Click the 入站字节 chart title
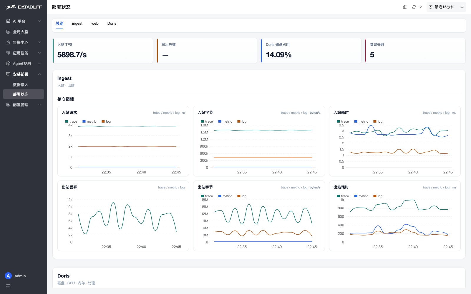 (x=205, y=113)
